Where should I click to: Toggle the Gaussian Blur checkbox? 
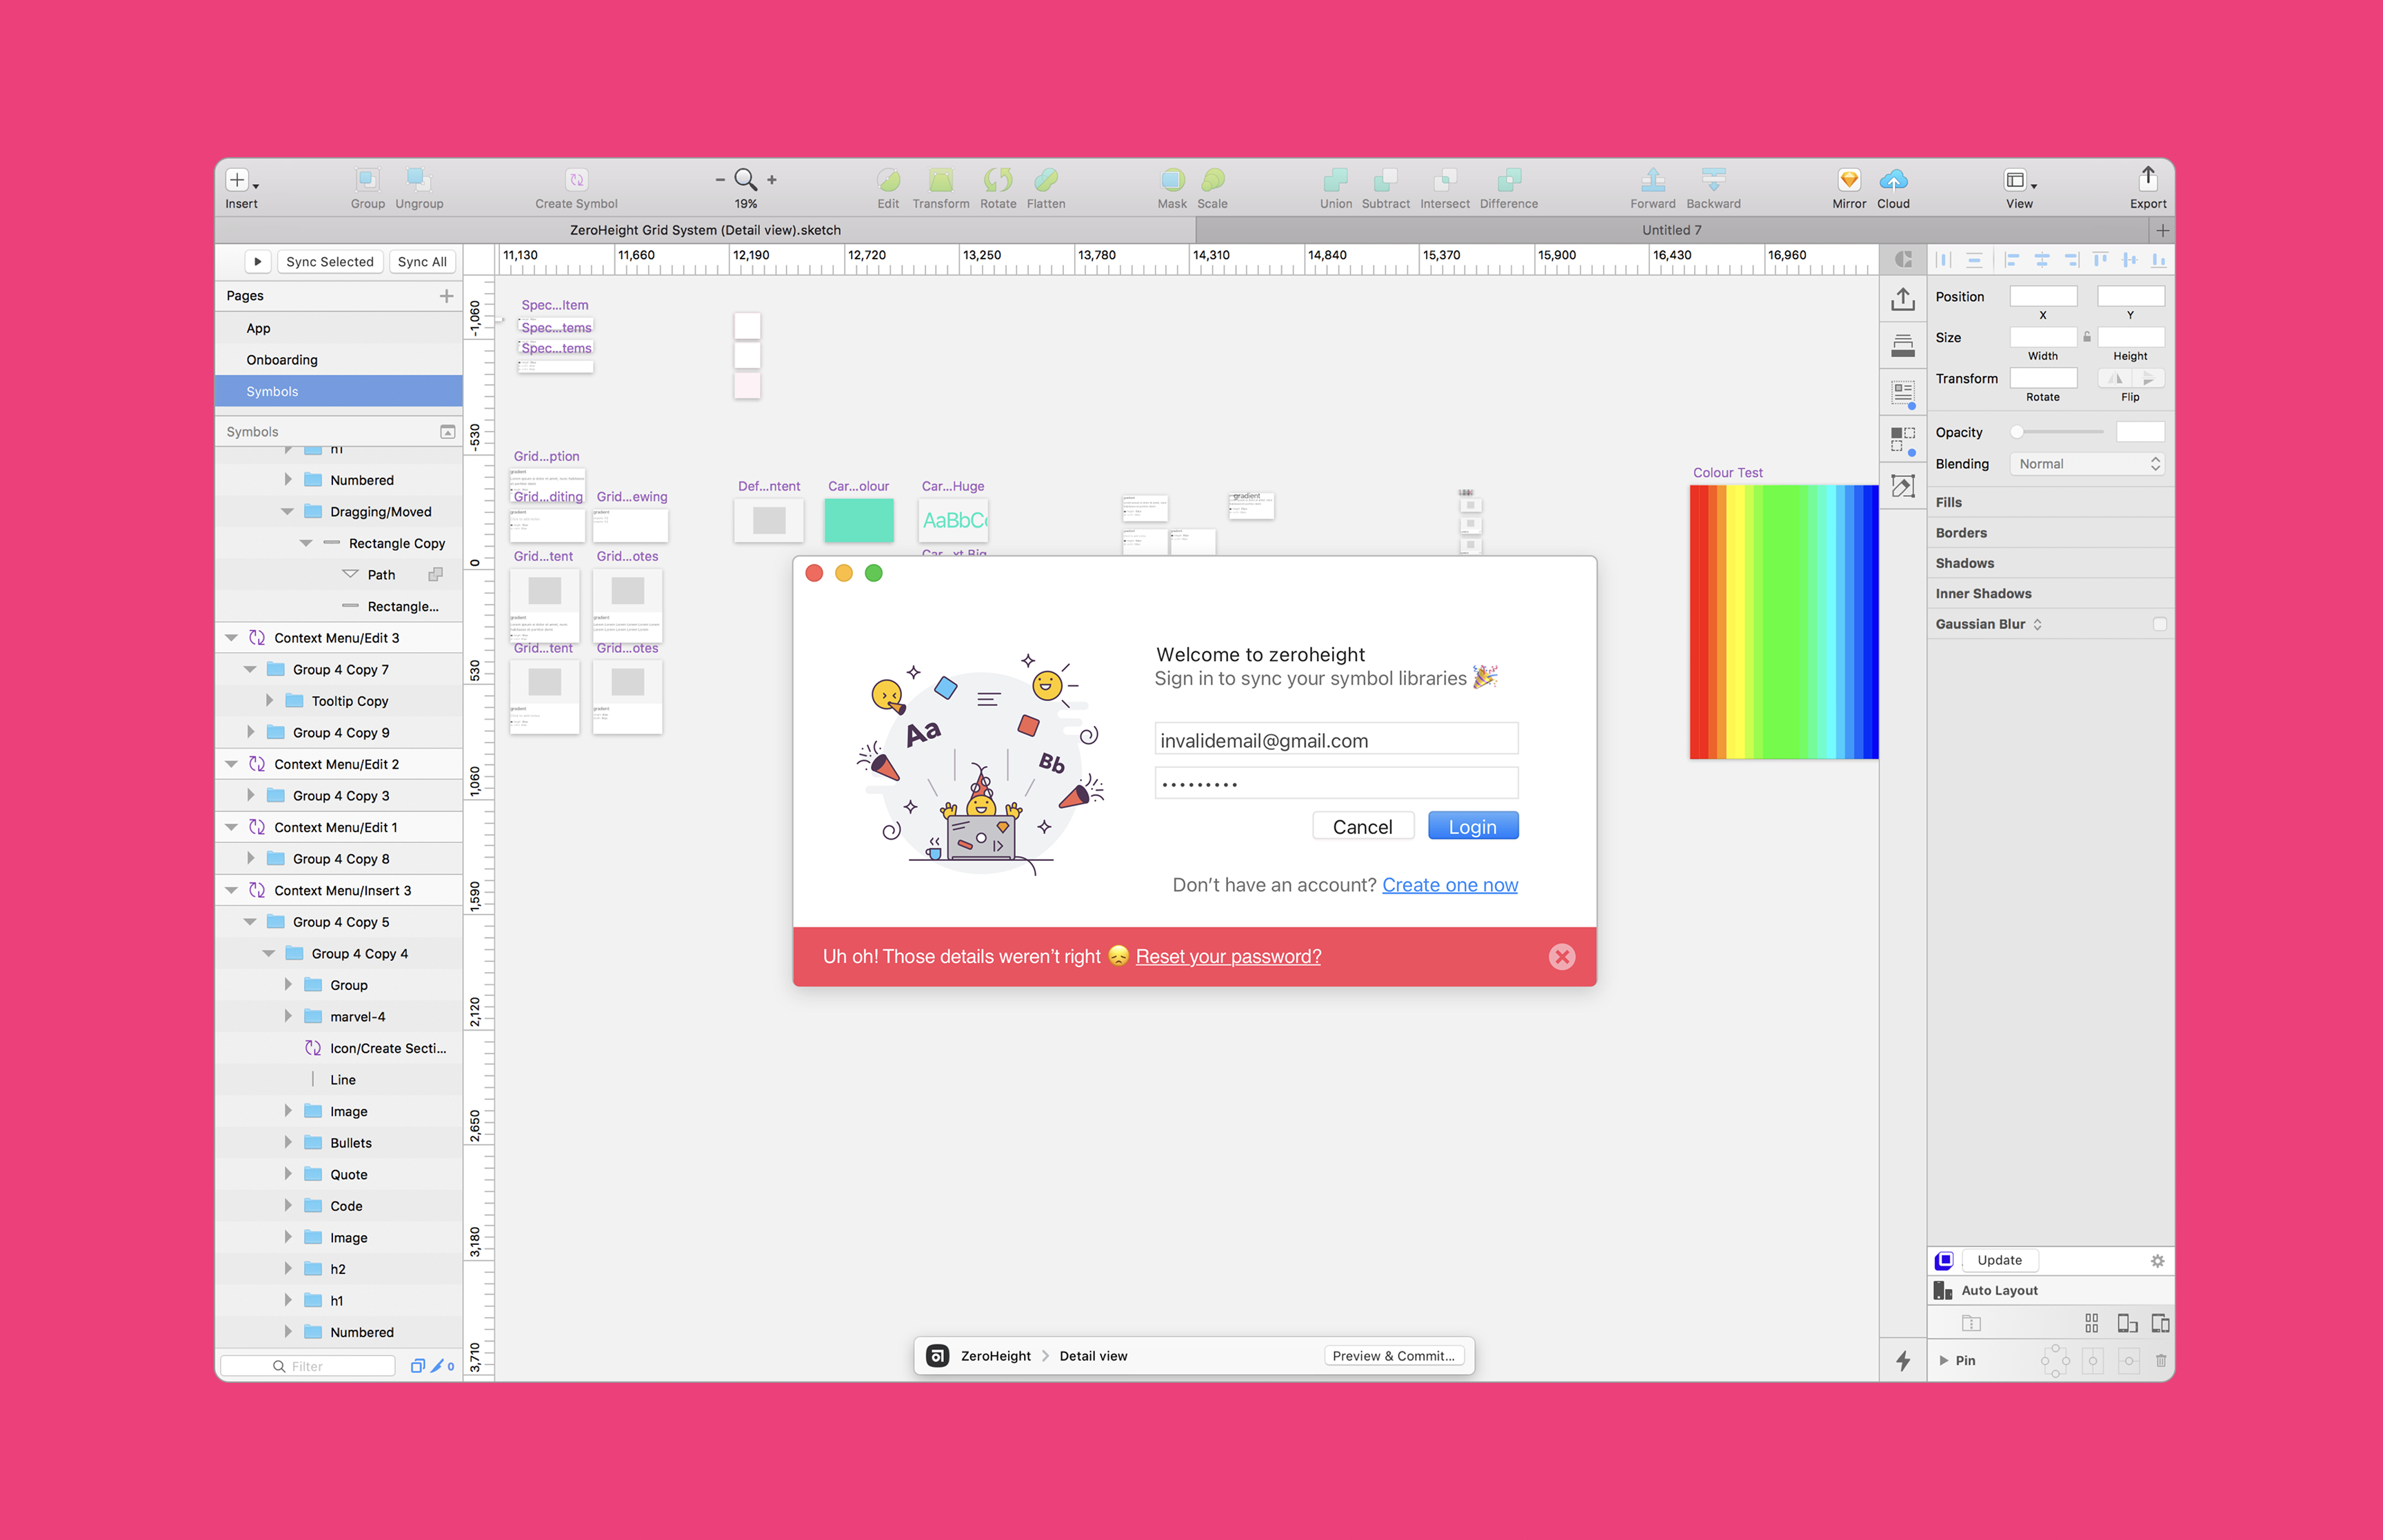[2159, 624]
